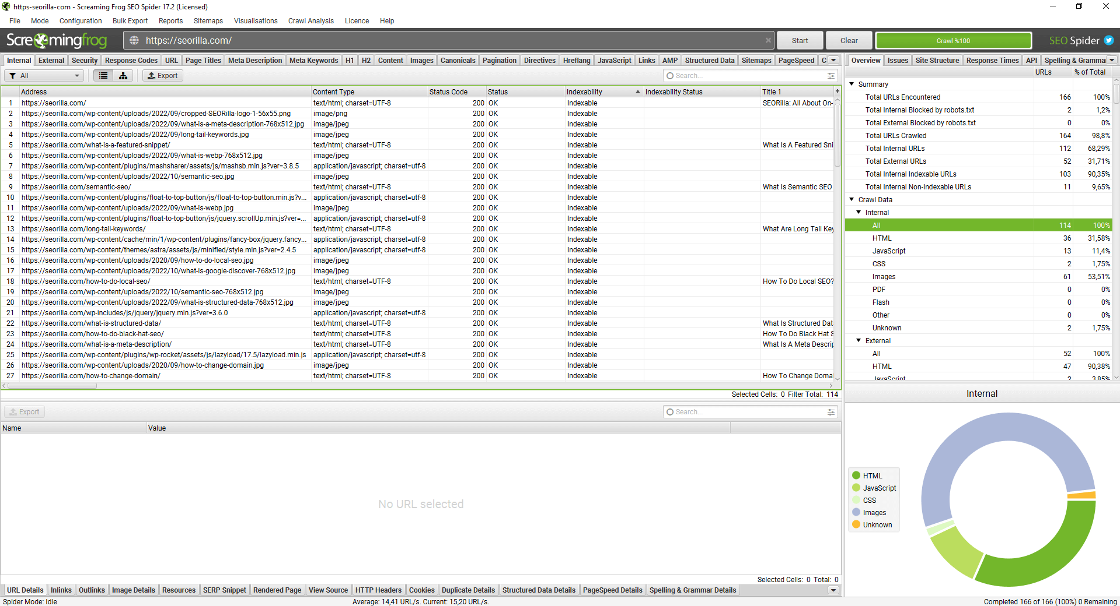Viewport: 1120px width, 606px height.
Task: Open search options in lower panel search
Action: tap(831, 412)
